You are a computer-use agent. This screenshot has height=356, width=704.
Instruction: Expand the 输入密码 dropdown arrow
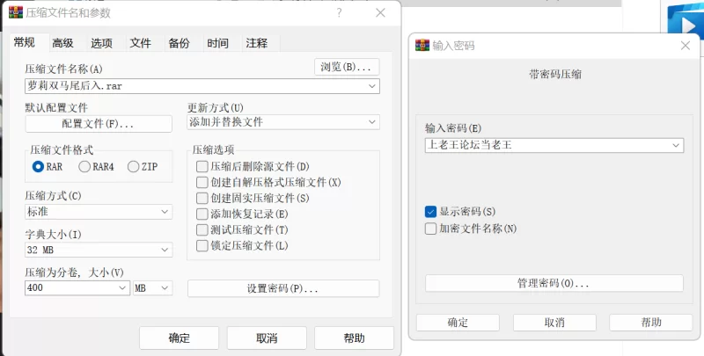click(675, 145)
